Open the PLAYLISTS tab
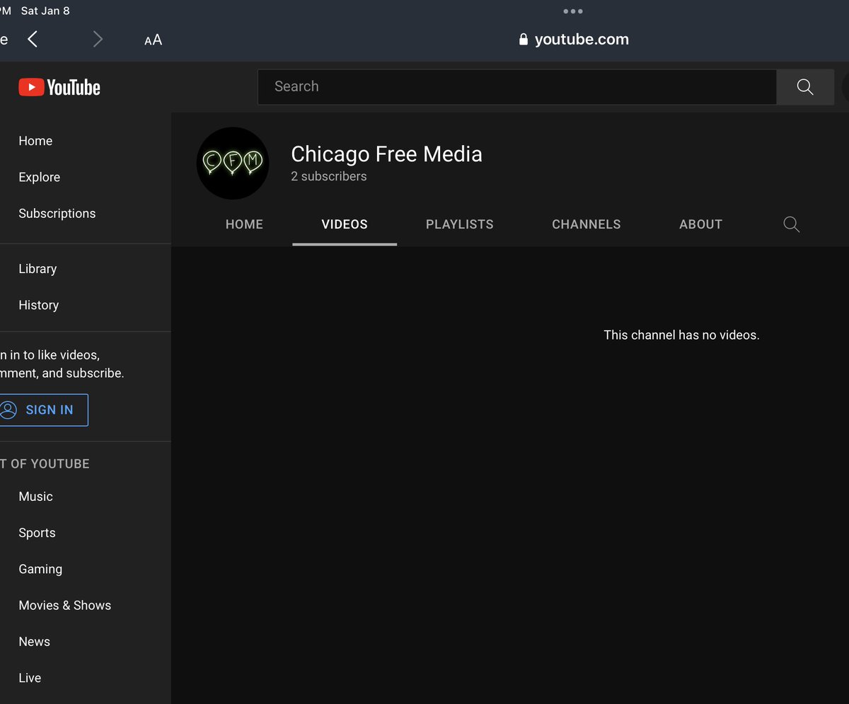 pyautogui.click(x=460, y=224)
